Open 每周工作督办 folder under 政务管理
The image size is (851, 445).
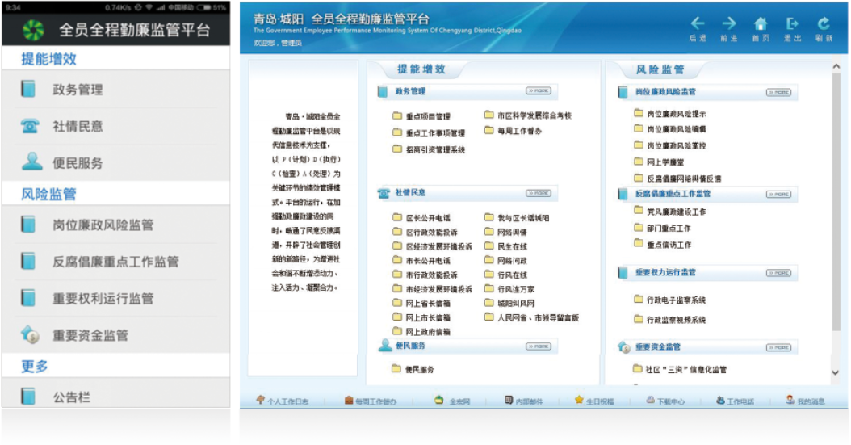point(513,131)
